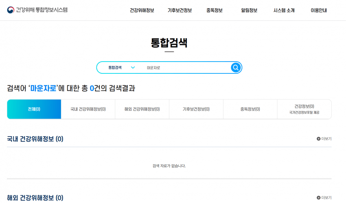The width and height of the screenshot is (346, 203).
Task: Open the 이용안내 menu
Action: [319, 10]
